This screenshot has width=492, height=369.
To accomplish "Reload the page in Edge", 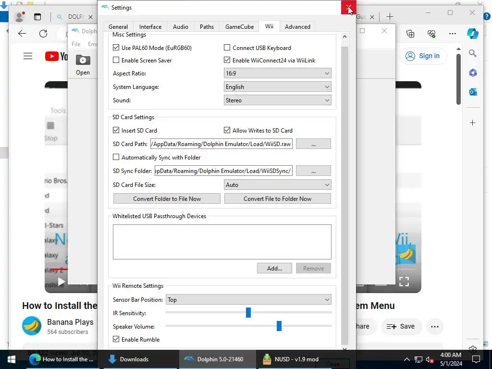I will pos(43,34).
